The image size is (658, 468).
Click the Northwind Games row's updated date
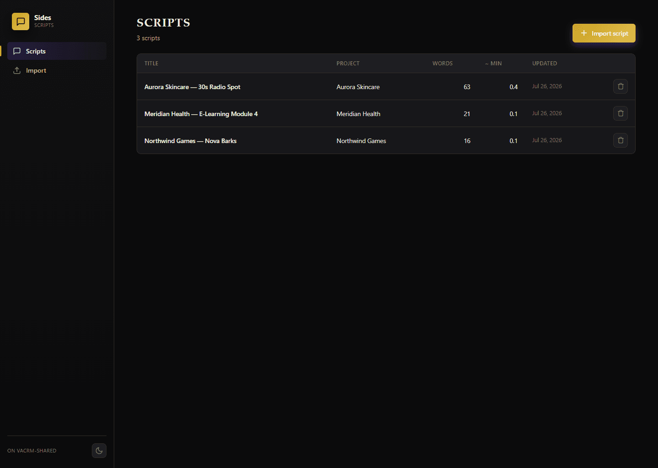coord(547,140)
